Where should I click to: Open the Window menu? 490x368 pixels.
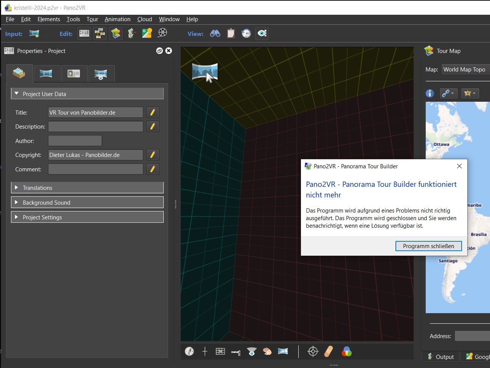[169, 19]
